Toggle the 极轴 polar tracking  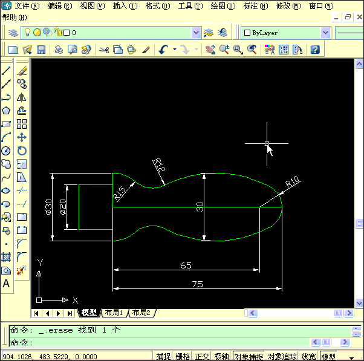click(221, 356)
